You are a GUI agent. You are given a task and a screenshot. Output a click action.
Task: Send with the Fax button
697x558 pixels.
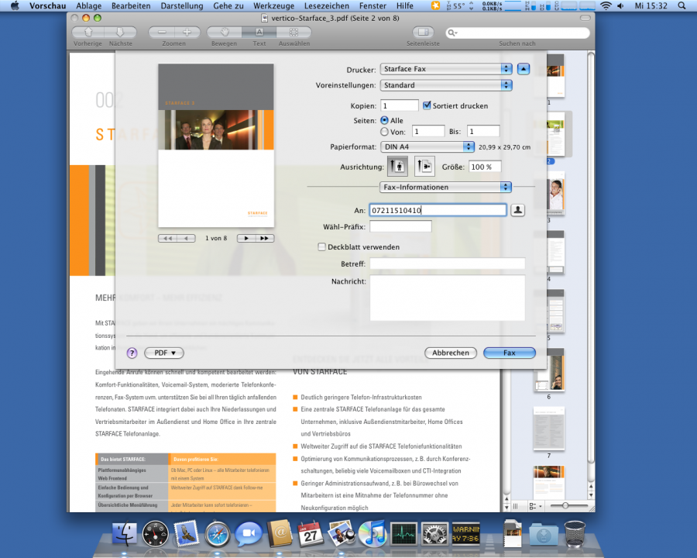(510, 353)
